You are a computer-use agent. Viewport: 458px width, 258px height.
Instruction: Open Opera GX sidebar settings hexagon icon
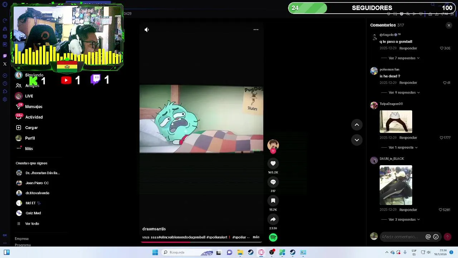5,99
